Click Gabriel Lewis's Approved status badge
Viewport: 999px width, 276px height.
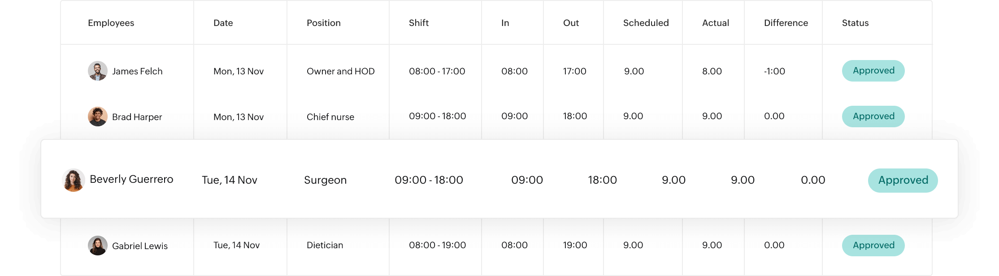(x=873, y=246)
